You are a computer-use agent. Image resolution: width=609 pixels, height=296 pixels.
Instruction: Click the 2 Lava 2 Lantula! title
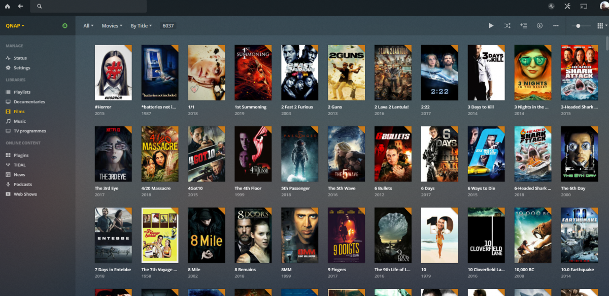click(391, 107)
